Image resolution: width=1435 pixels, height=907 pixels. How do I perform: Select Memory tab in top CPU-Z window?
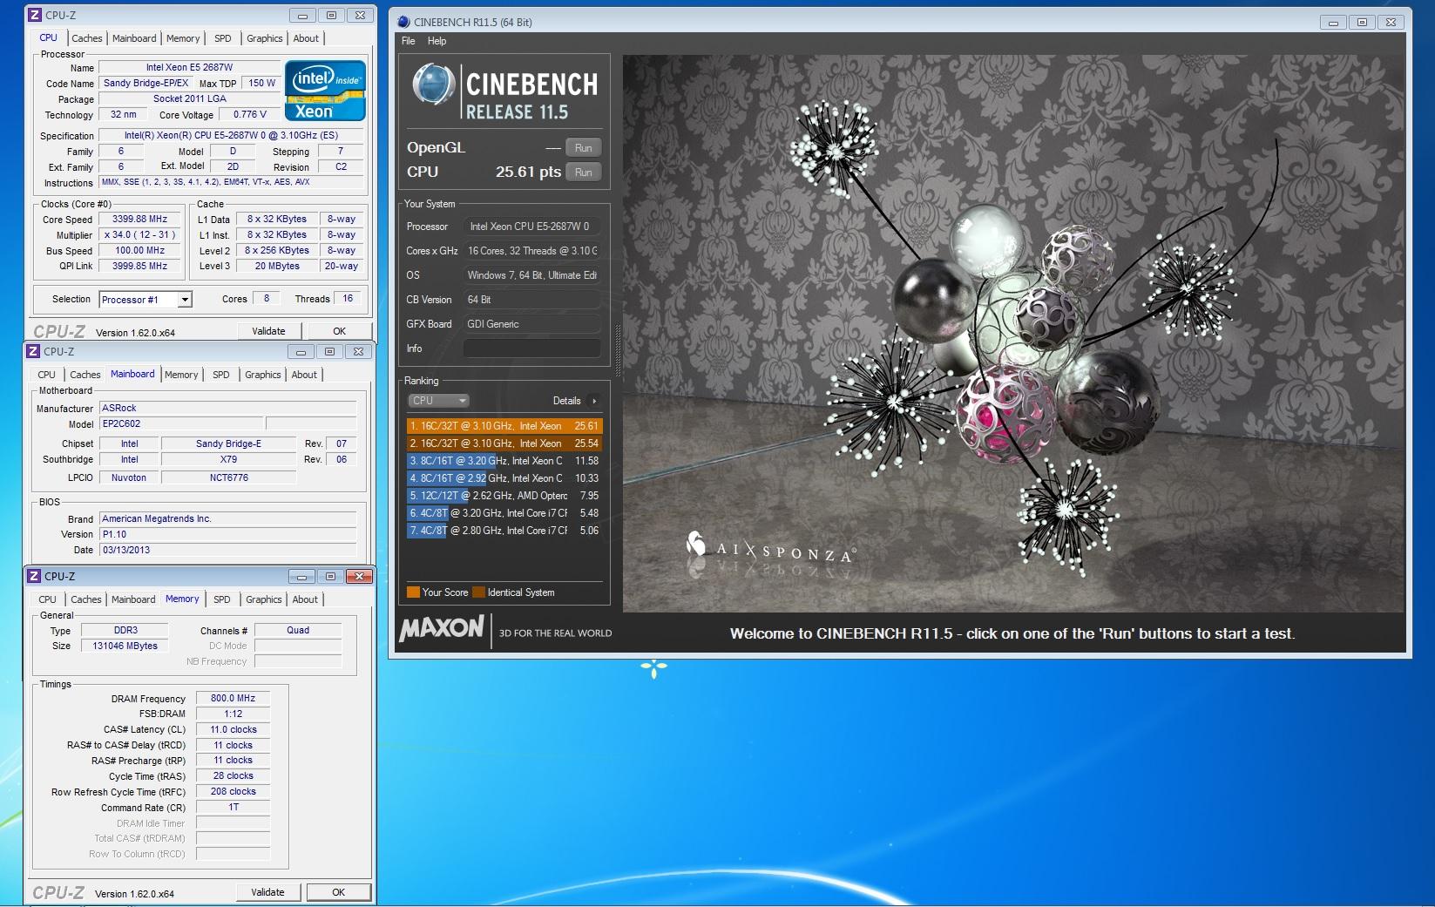[183, 38]
